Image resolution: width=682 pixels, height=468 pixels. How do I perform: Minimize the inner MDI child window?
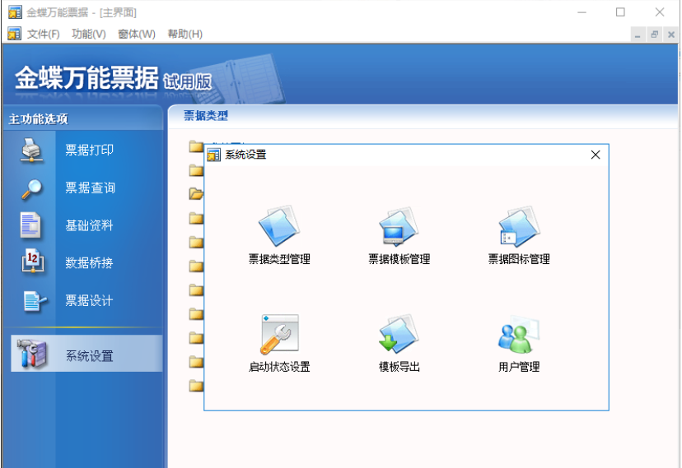point(638,35)
